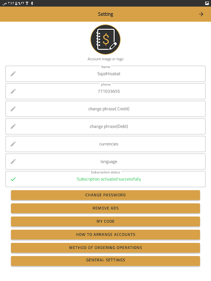Click pencil icon next to language
The height and width of the screenshot is (281, 211).
13,162
